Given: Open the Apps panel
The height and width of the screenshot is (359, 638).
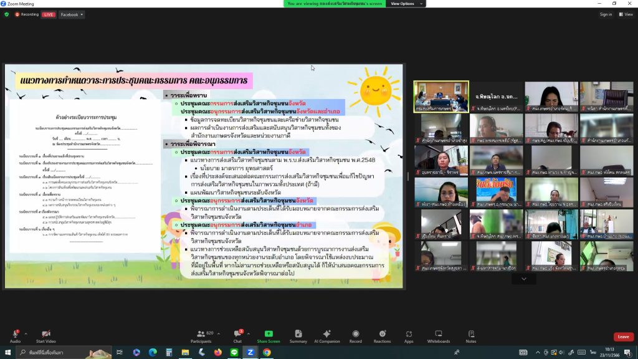Looking at the screenshot, I should pyautogui.click(x=409, y=335).
